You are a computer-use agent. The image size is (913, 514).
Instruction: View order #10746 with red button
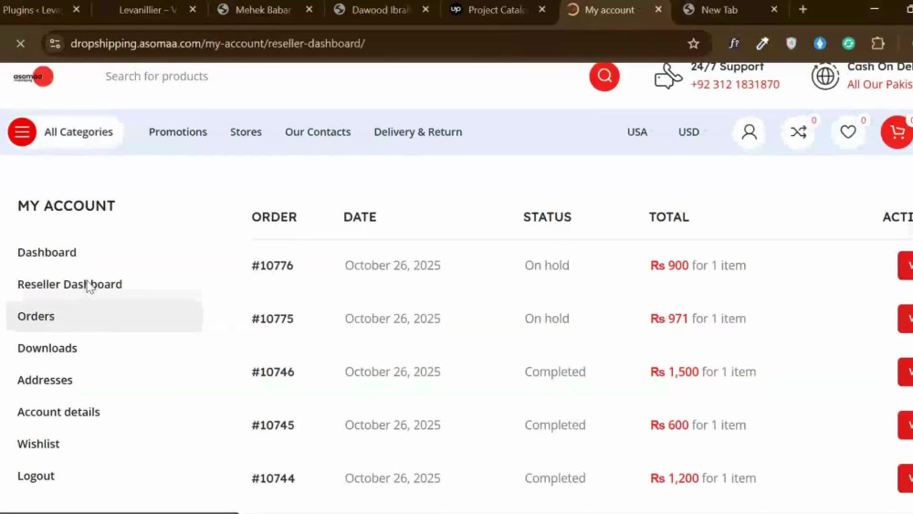[906, 372]
